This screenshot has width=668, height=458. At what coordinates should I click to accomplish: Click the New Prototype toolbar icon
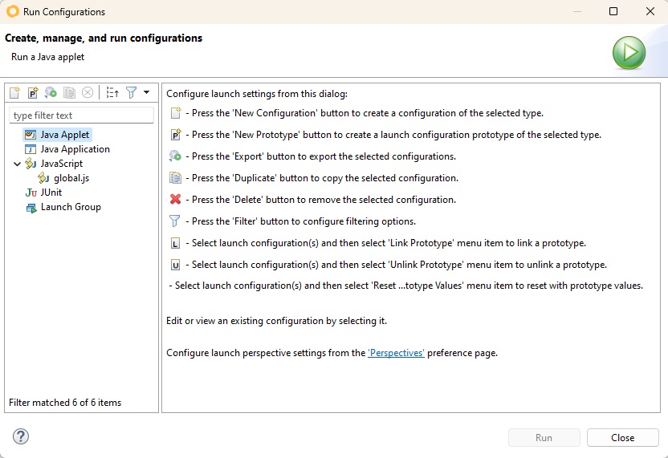tap(33, 93)
